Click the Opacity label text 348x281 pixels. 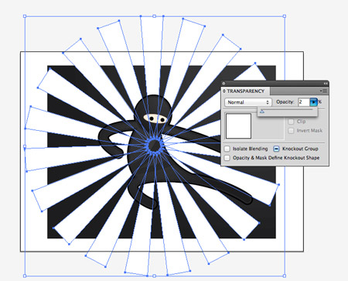285,102
